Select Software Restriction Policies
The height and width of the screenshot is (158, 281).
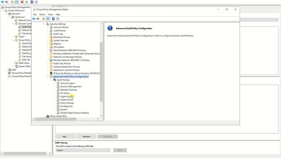[x=66, y=67]
